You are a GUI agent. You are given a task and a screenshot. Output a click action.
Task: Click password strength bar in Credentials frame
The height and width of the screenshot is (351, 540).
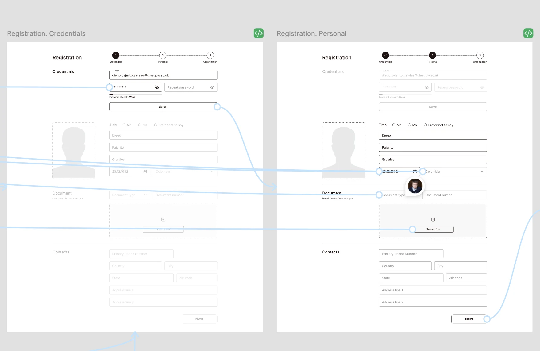136,94
